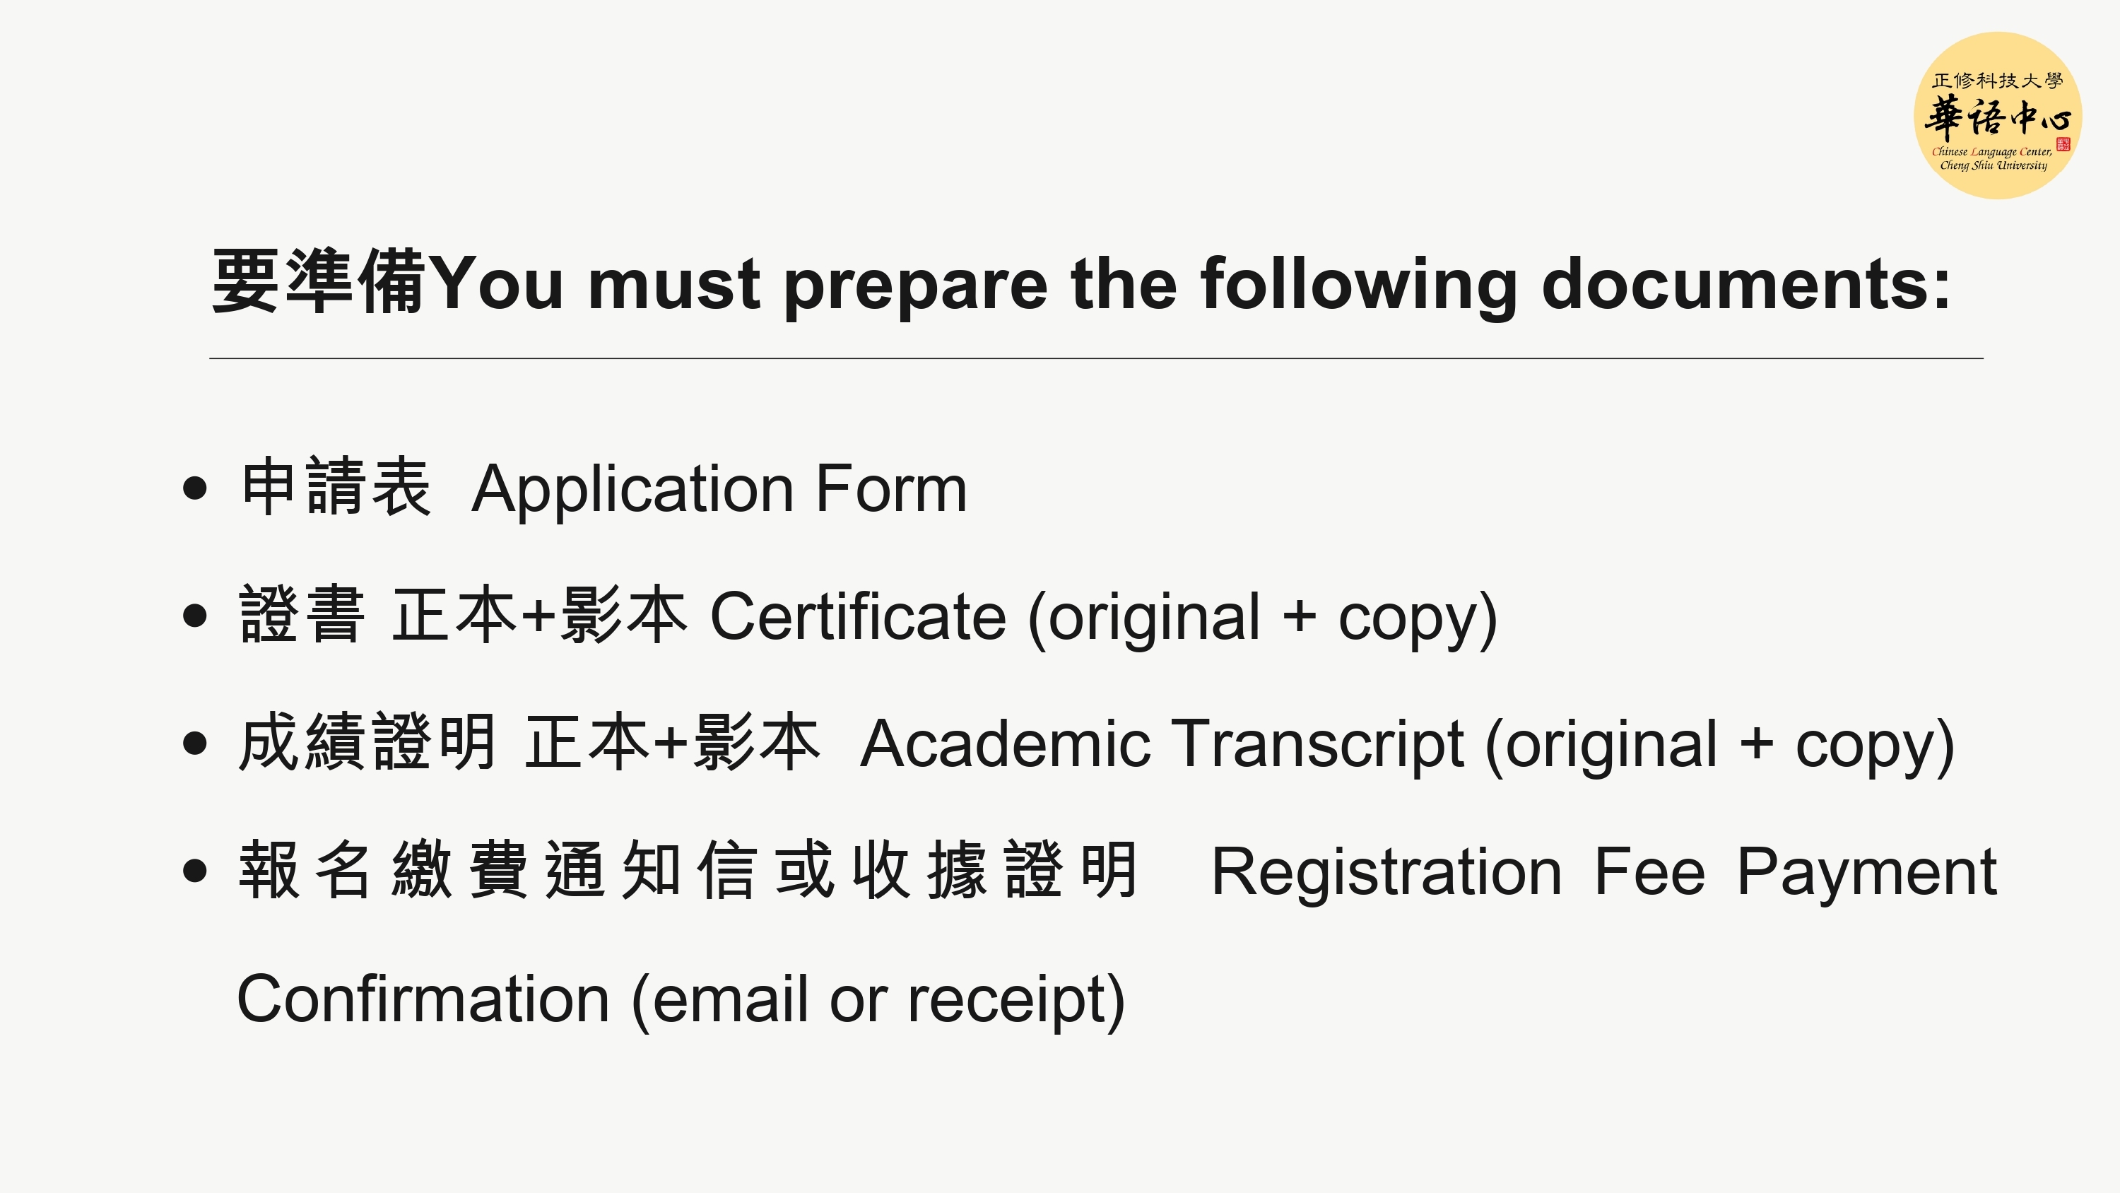Click the 'Certificate (original + copy)' text
Image resolution: width=2120 pixels, height=1193 pixels.
pyautogui.click(x=1103, y=617)
